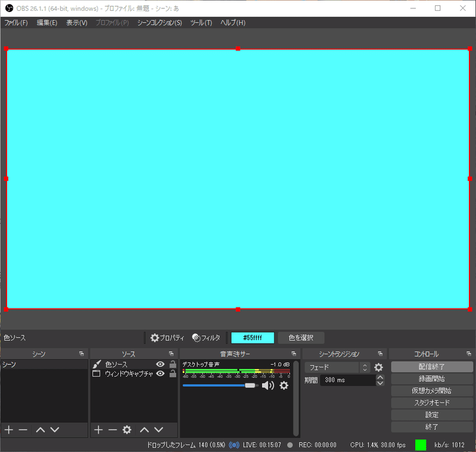The width and height of the screenshot is (476, 452).
Task: Click the 終了 button
Action: [x=432, y=427]
